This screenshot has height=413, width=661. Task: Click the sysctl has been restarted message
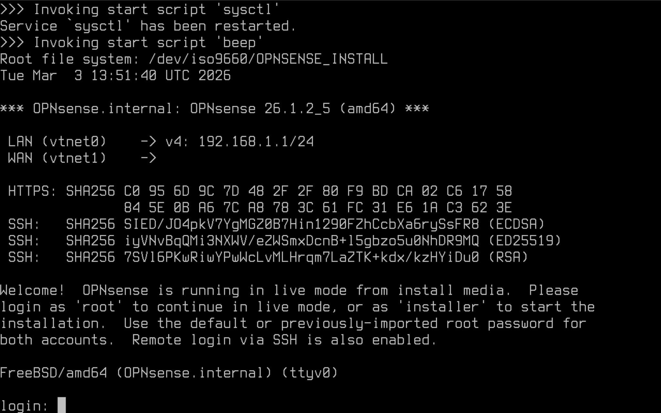point(148,26)
